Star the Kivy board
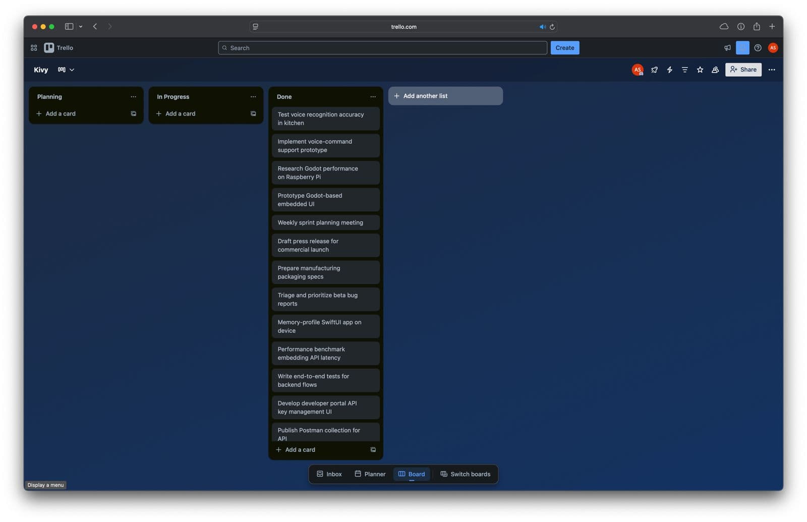 [x=700, y=70]
